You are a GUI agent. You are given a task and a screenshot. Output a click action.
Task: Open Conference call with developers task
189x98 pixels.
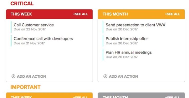click(43, 39)
